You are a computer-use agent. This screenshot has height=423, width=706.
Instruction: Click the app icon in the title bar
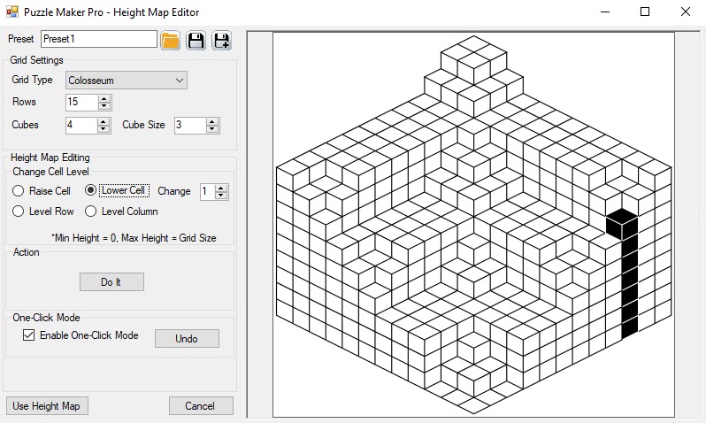(12, 12)
